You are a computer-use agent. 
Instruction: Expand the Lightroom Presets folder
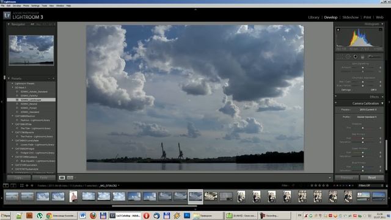coord(13,84)
